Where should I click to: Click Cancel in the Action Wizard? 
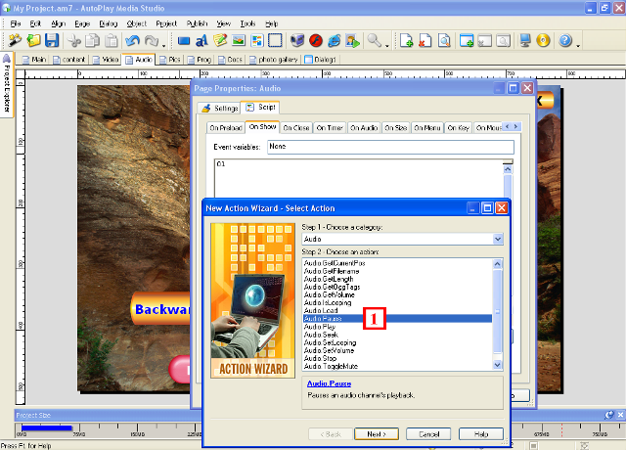click(x=429, y=433)
